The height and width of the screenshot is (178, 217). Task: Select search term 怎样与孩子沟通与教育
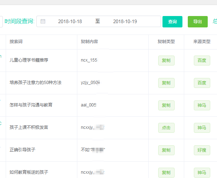click(x=31, y=105)
